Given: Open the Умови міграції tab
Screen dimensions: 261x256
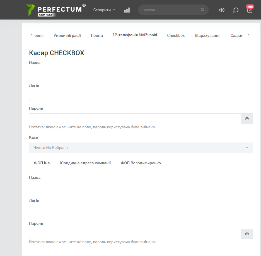Looking at the screenshot, I should pyautogui.click(x=67, y=35).
